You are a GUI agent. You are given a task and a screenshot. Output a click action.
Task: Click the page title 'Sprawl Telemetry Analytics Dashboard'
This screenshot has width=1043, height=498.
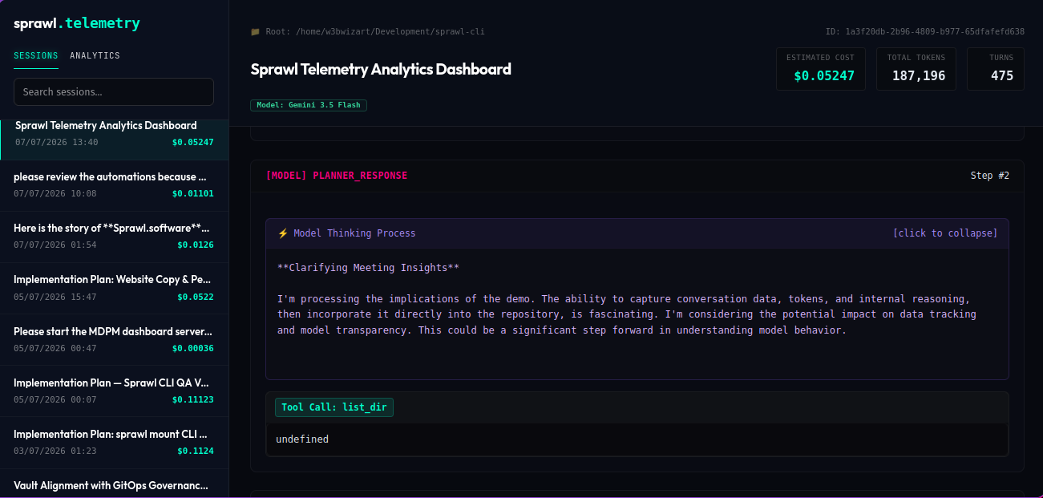pyautogui.click(x=381, y=69)
